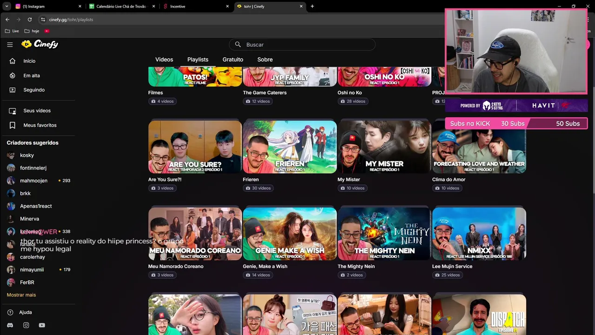The height and width of the screenshot is (335, 595).
Task: Click the search magnifier icon
Action: 238,45
